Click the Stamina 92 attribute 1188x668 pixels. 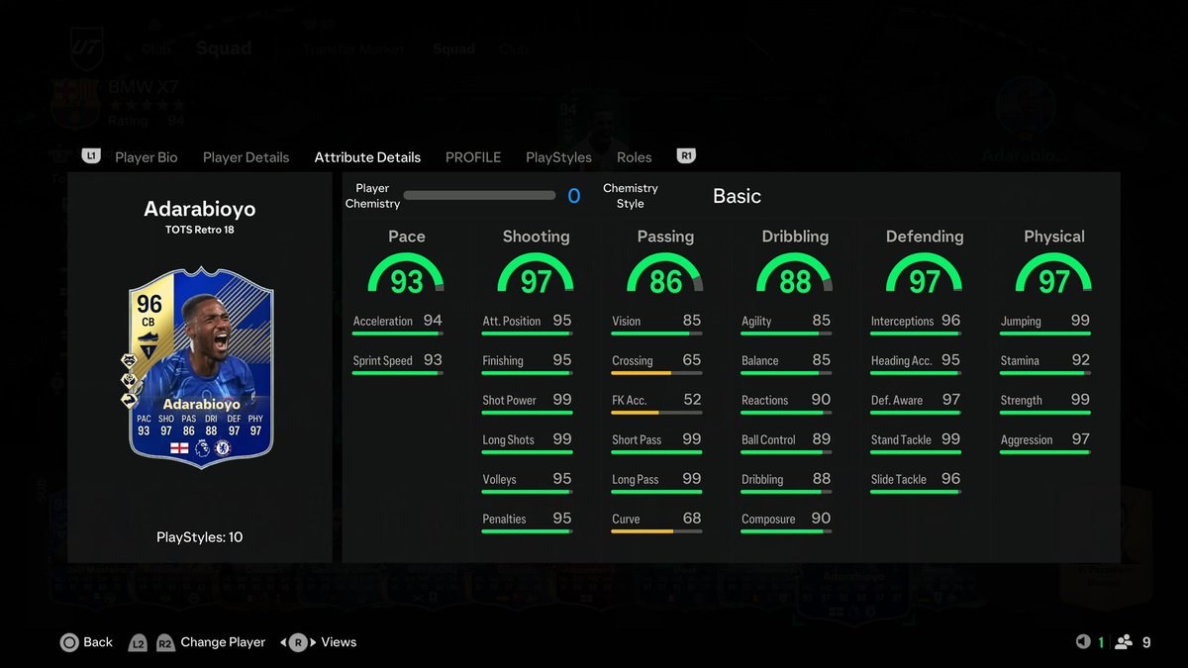coord(1045,362)
